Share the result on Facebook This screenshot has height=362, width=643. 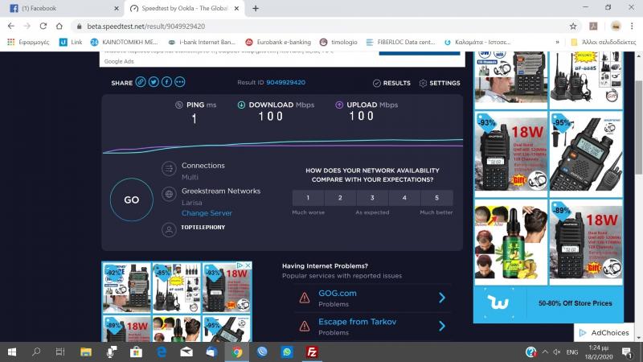click(167, 82)
